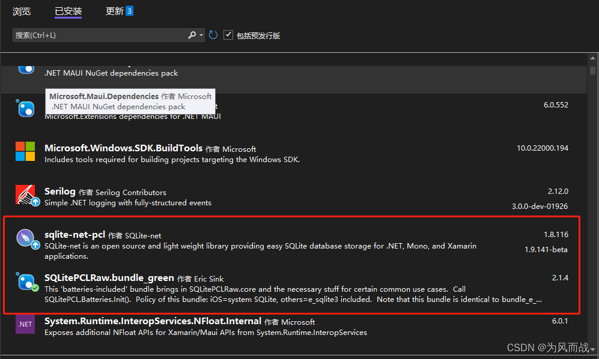599x359 pixels.
Task: Click the update arrow on sqlite-net-pcl icon
Action: click(35, 245)
